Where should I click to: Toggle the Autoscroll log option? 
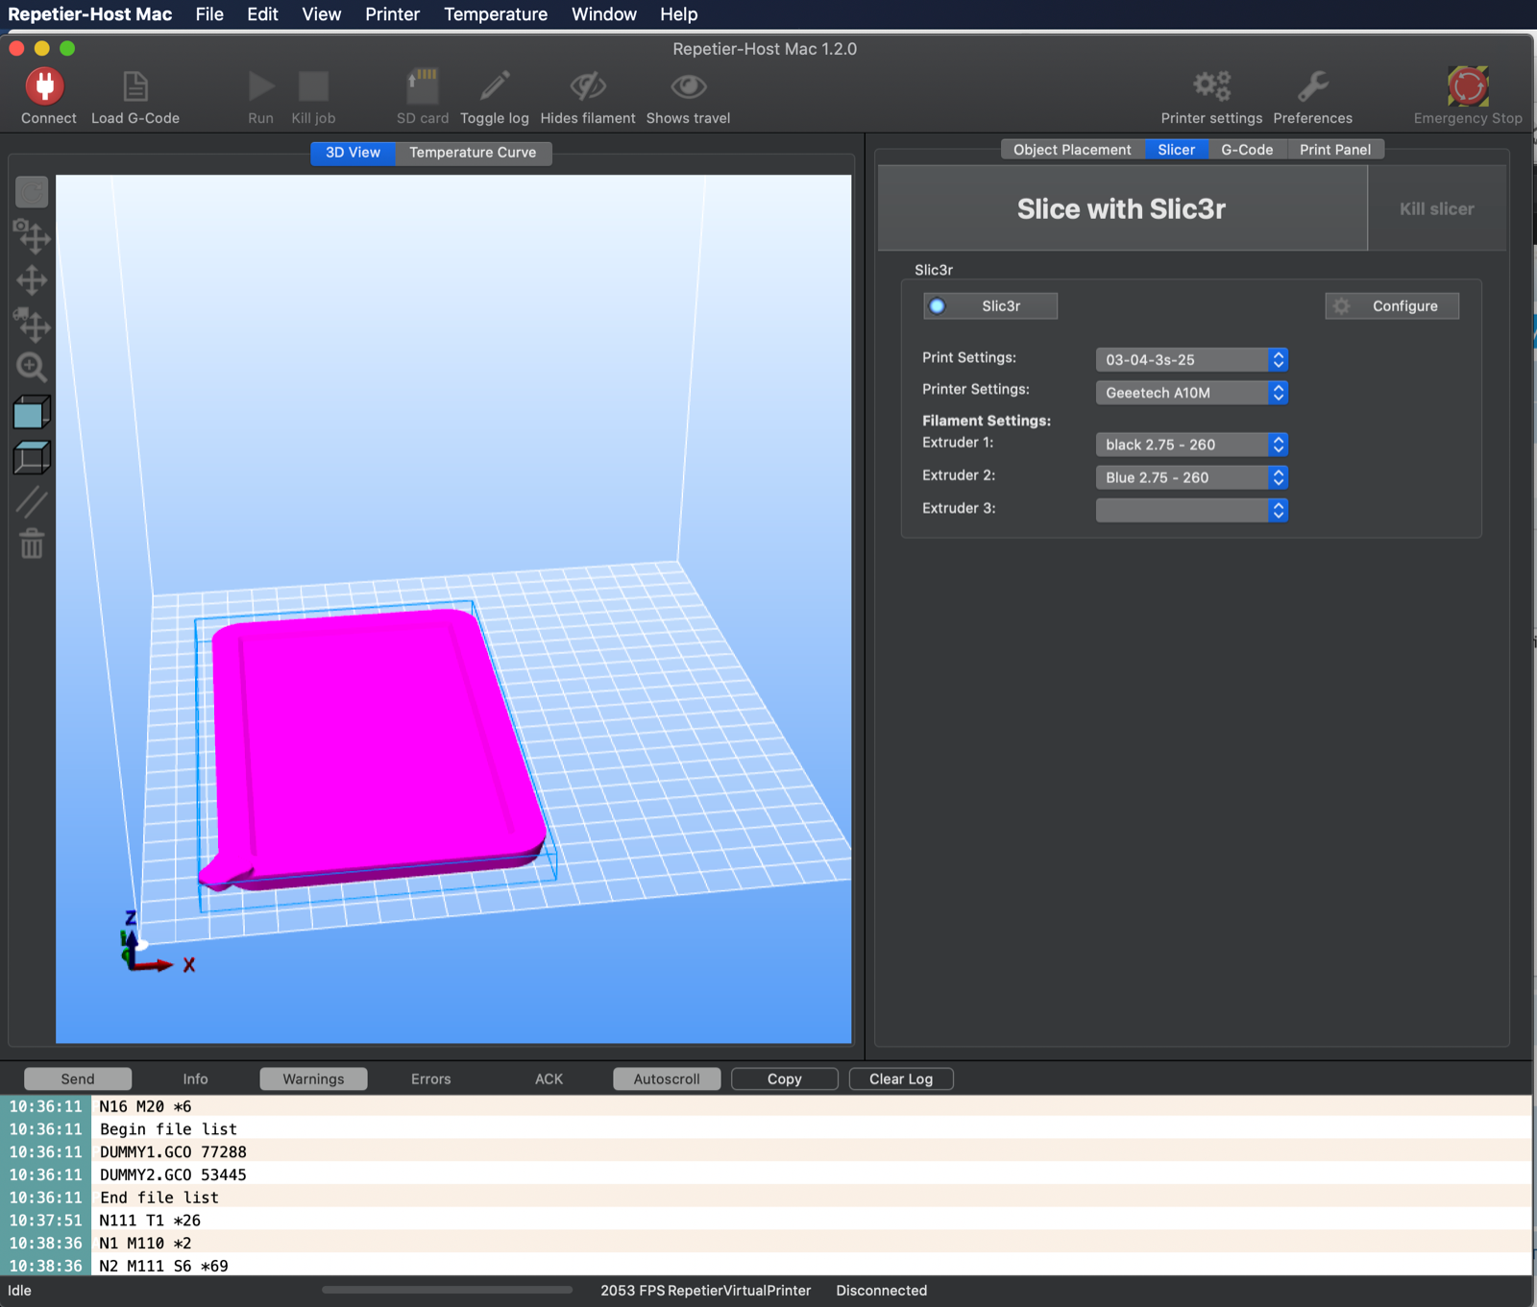click(x=667, y=1079)
